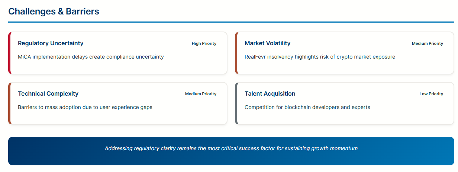458x172 pixels.
Task: Click the blue divider line under the heading
Action: tap(231, 22)
